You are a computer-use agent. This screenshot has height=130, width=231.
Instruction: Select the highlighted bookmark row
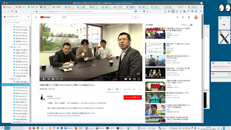pos(16,85)
